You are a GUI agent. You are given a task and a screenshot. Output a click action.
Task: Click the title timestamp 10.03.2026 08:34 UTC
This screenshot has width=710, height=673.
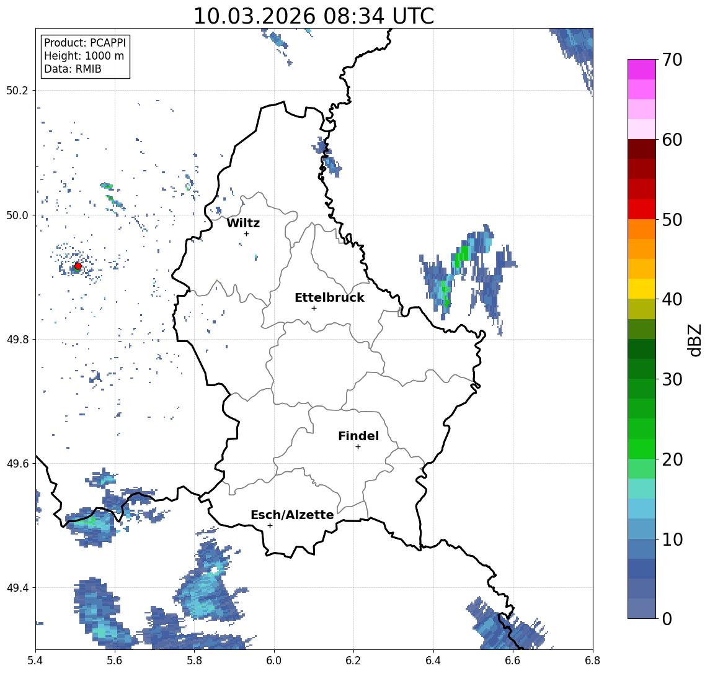313,16
